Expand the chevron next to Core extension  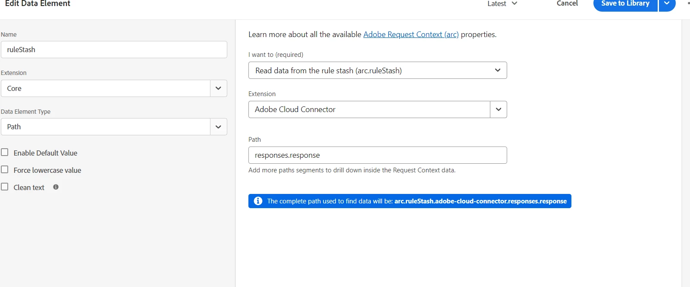tap(218, 88)
